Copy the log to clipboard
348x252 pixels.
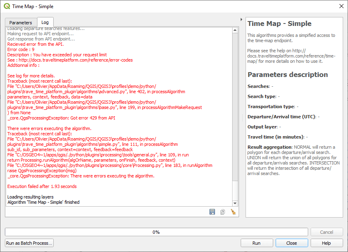(x=222, y=211)
